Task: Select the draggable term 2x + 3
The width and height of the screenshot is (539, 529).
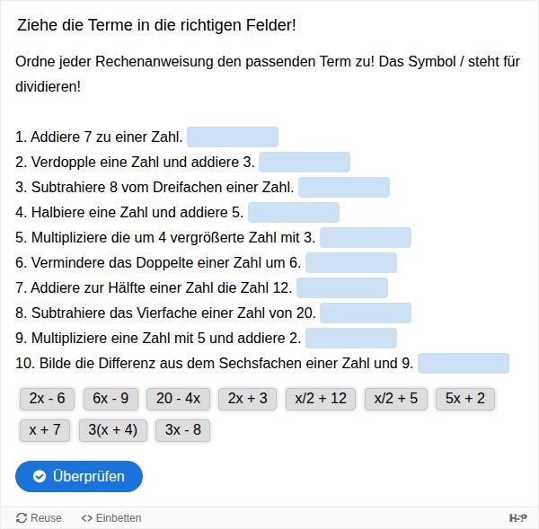Action: coord(248,399)
